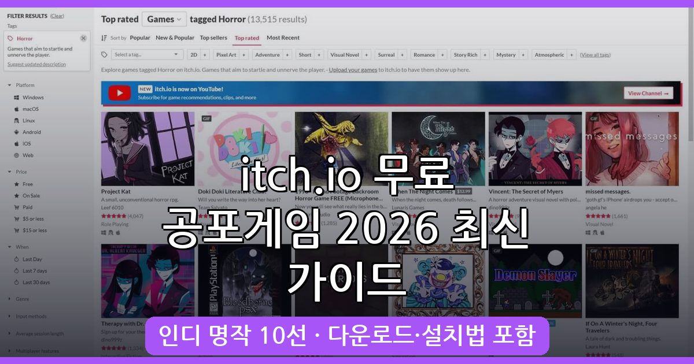Click the plus next to Short tag
This screenshot has height=364, width=694.
318,55
